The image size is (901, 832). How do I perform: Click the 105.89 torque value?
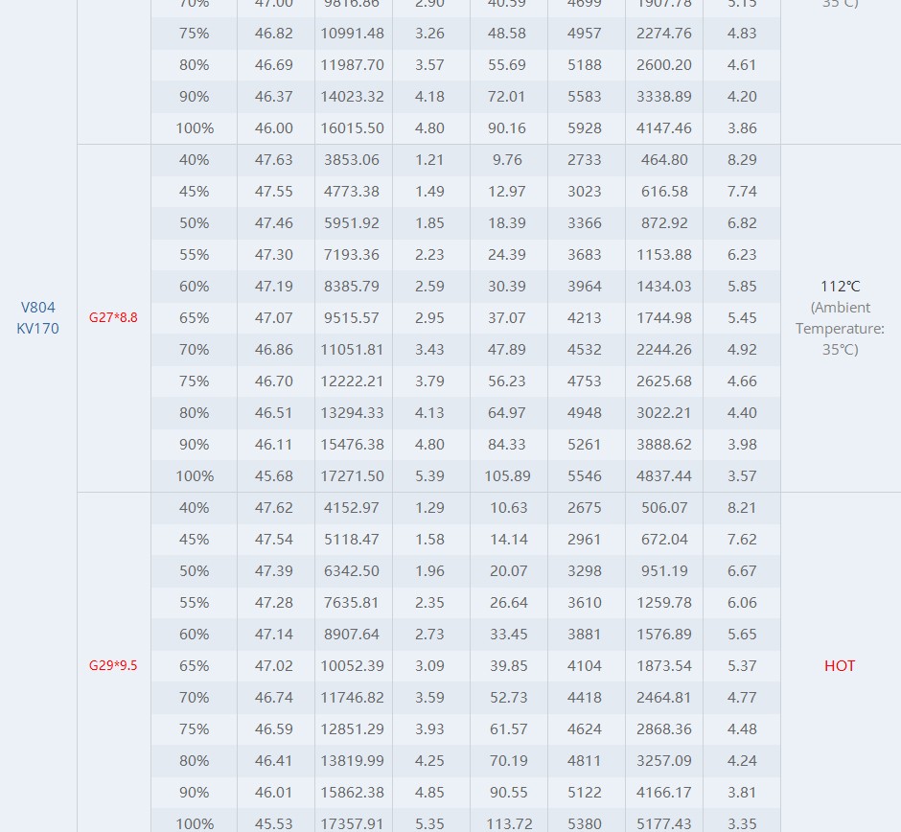508,475
